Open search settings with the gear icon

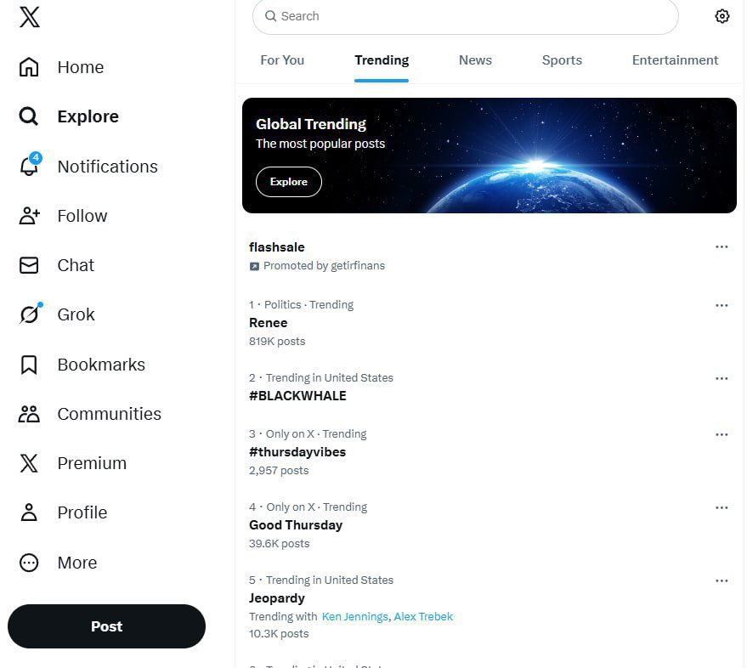pos(722,15)
